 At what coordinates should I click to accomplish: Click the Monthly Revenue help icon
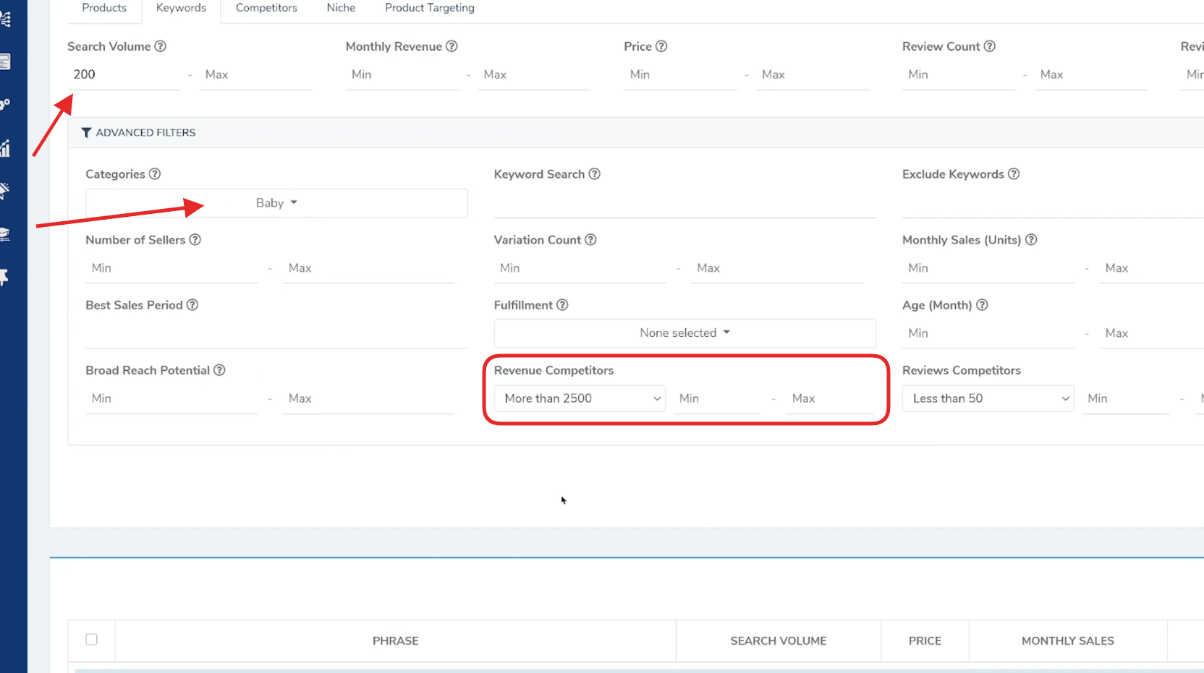point(451,46)
